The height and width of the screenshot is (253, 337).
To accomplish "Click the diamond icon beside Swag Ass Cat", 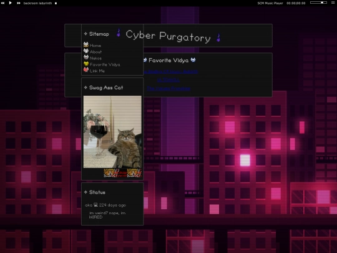I will [x=85, y=87].
